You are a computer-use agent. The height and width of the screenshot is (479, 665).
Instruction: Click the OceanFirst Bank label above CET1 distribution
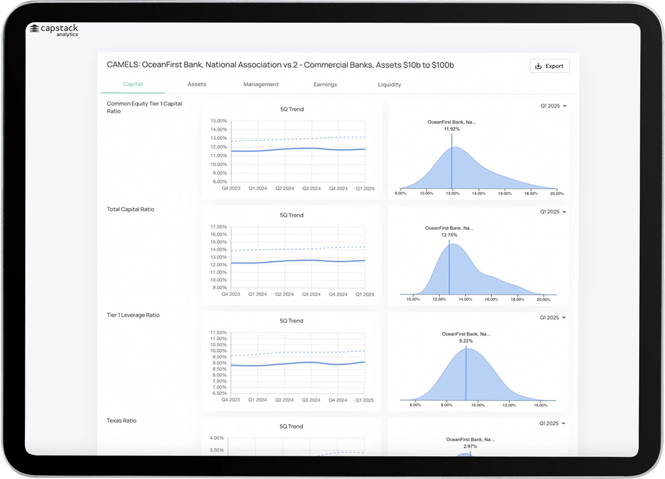tap(452, 122)
